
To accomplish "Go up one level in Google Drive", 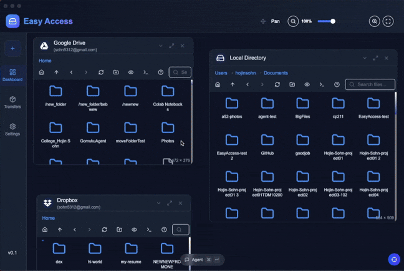I will (56, 72).
